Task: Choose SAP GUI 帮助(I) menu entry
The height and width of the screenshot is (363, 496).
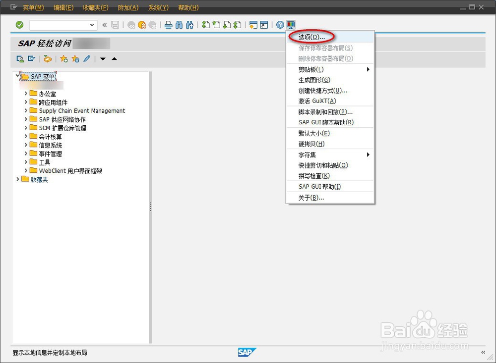Action: [x=330, y=186]
